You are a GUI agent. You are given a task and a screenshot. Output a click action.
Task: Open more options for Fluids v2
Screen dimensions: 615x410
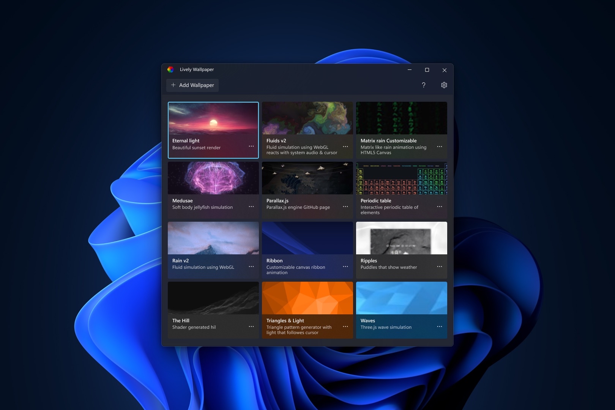tap(345, 147)
